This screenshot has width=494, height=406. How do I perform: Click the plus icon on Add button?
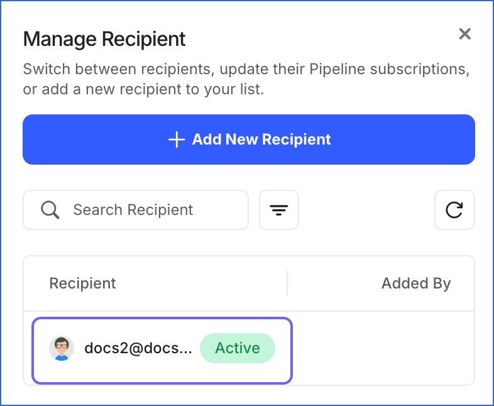point(177,140)
